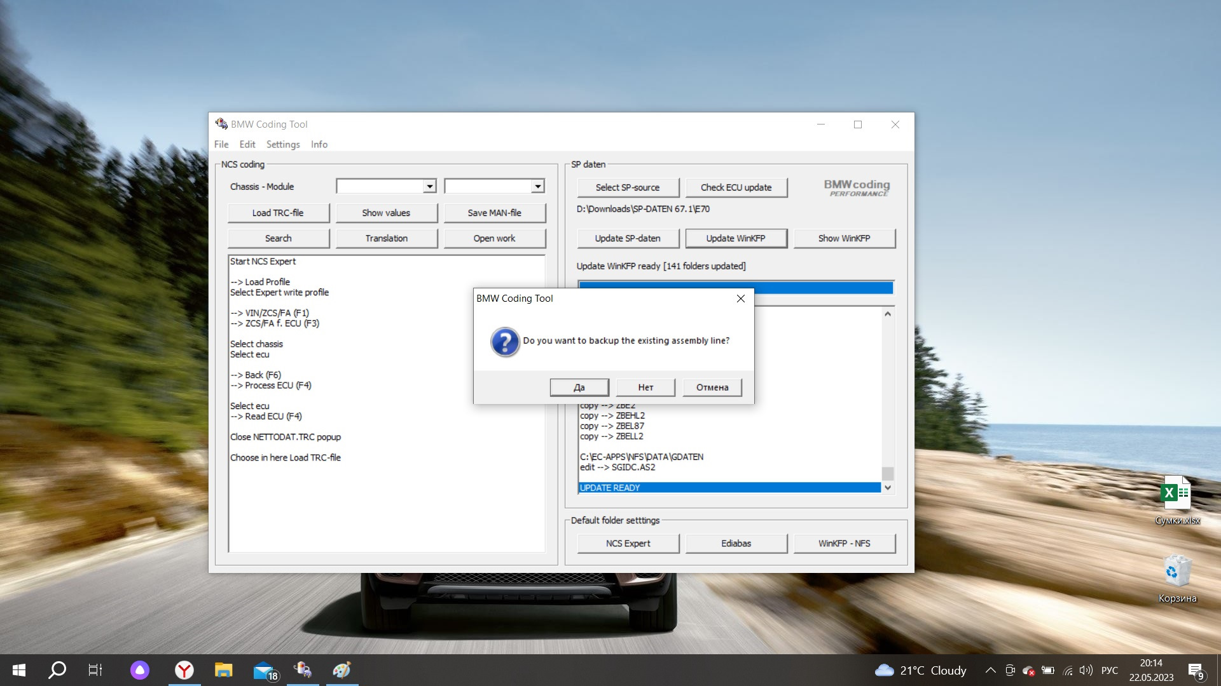Click the BMW Coding Tool taskbar icon
The image size is (1221, 686).
[x=303, y=670]
